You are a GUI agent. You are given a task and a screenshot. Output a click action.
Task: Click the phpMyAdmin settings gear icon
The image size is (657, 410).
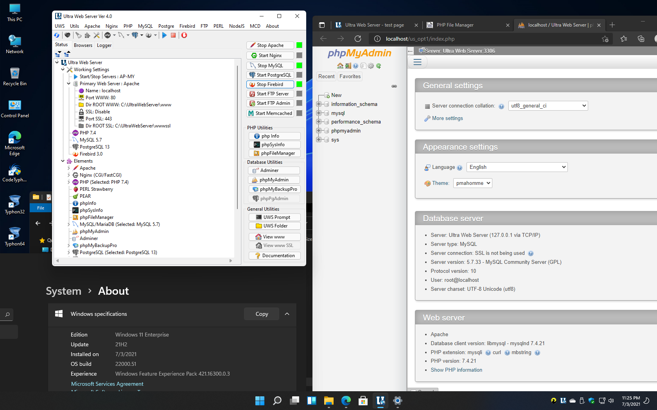371,66
